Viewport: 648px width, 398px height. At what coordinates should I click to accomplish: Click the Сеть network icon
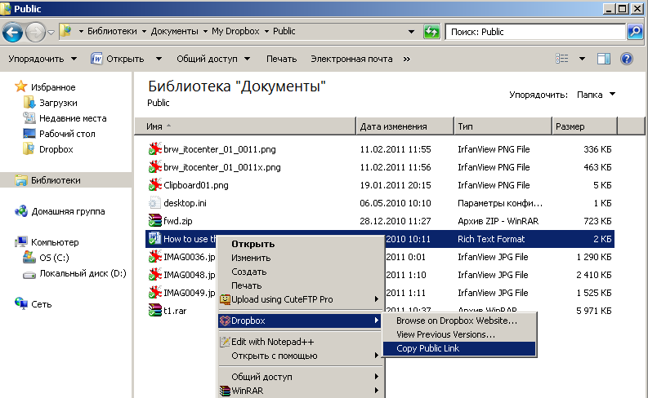[21, 304]
